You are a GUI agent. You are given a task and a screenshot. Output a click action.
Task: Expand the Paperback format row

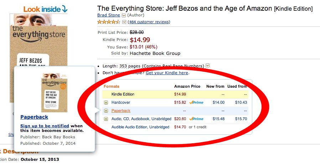pyautogui.click(x=106, y=111)
